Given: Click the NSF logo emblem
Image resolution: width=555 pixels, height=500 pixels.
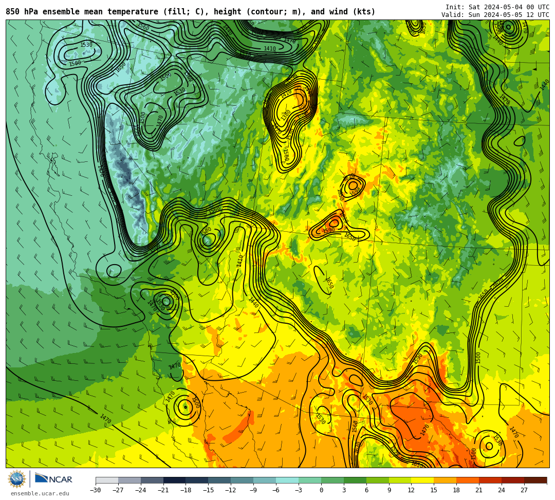Looking at the screenshot, I should pos(17,479).
